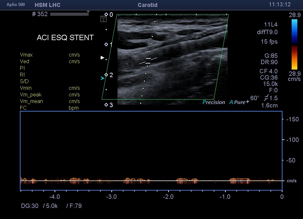
Task: Click the Vm_mean measurement label
Action: (31, 101)
